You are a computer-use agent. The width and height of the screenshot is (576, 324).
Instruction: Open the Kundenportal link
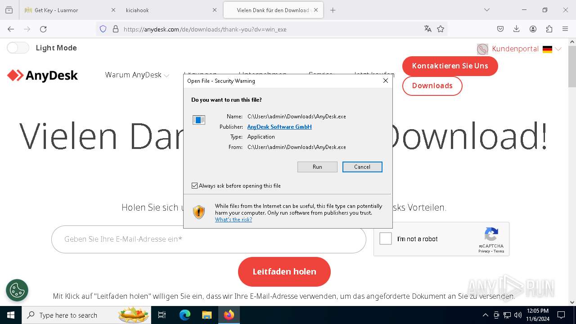pyautogui.click(x=515, y=49)
